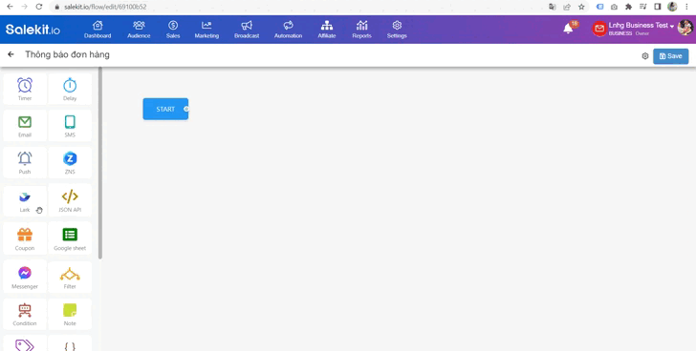This screenshot has height=351, width=696.
Task: Select the Timer block icon
Action: click(25, 89)
